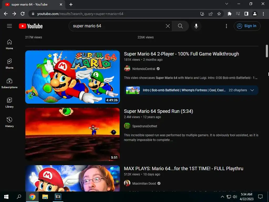Visit the Maximilian Dood channel name
This screenshot has height=202, width=269.
[x=144, y=183]
